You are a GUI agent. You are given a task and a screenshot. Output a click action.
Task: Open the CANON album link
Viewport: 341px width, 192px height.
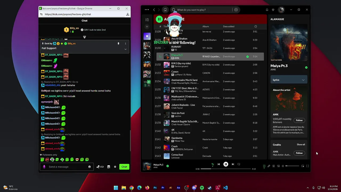206,73
